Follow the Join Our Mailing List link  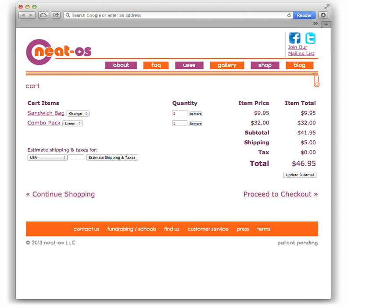point(301,50)
